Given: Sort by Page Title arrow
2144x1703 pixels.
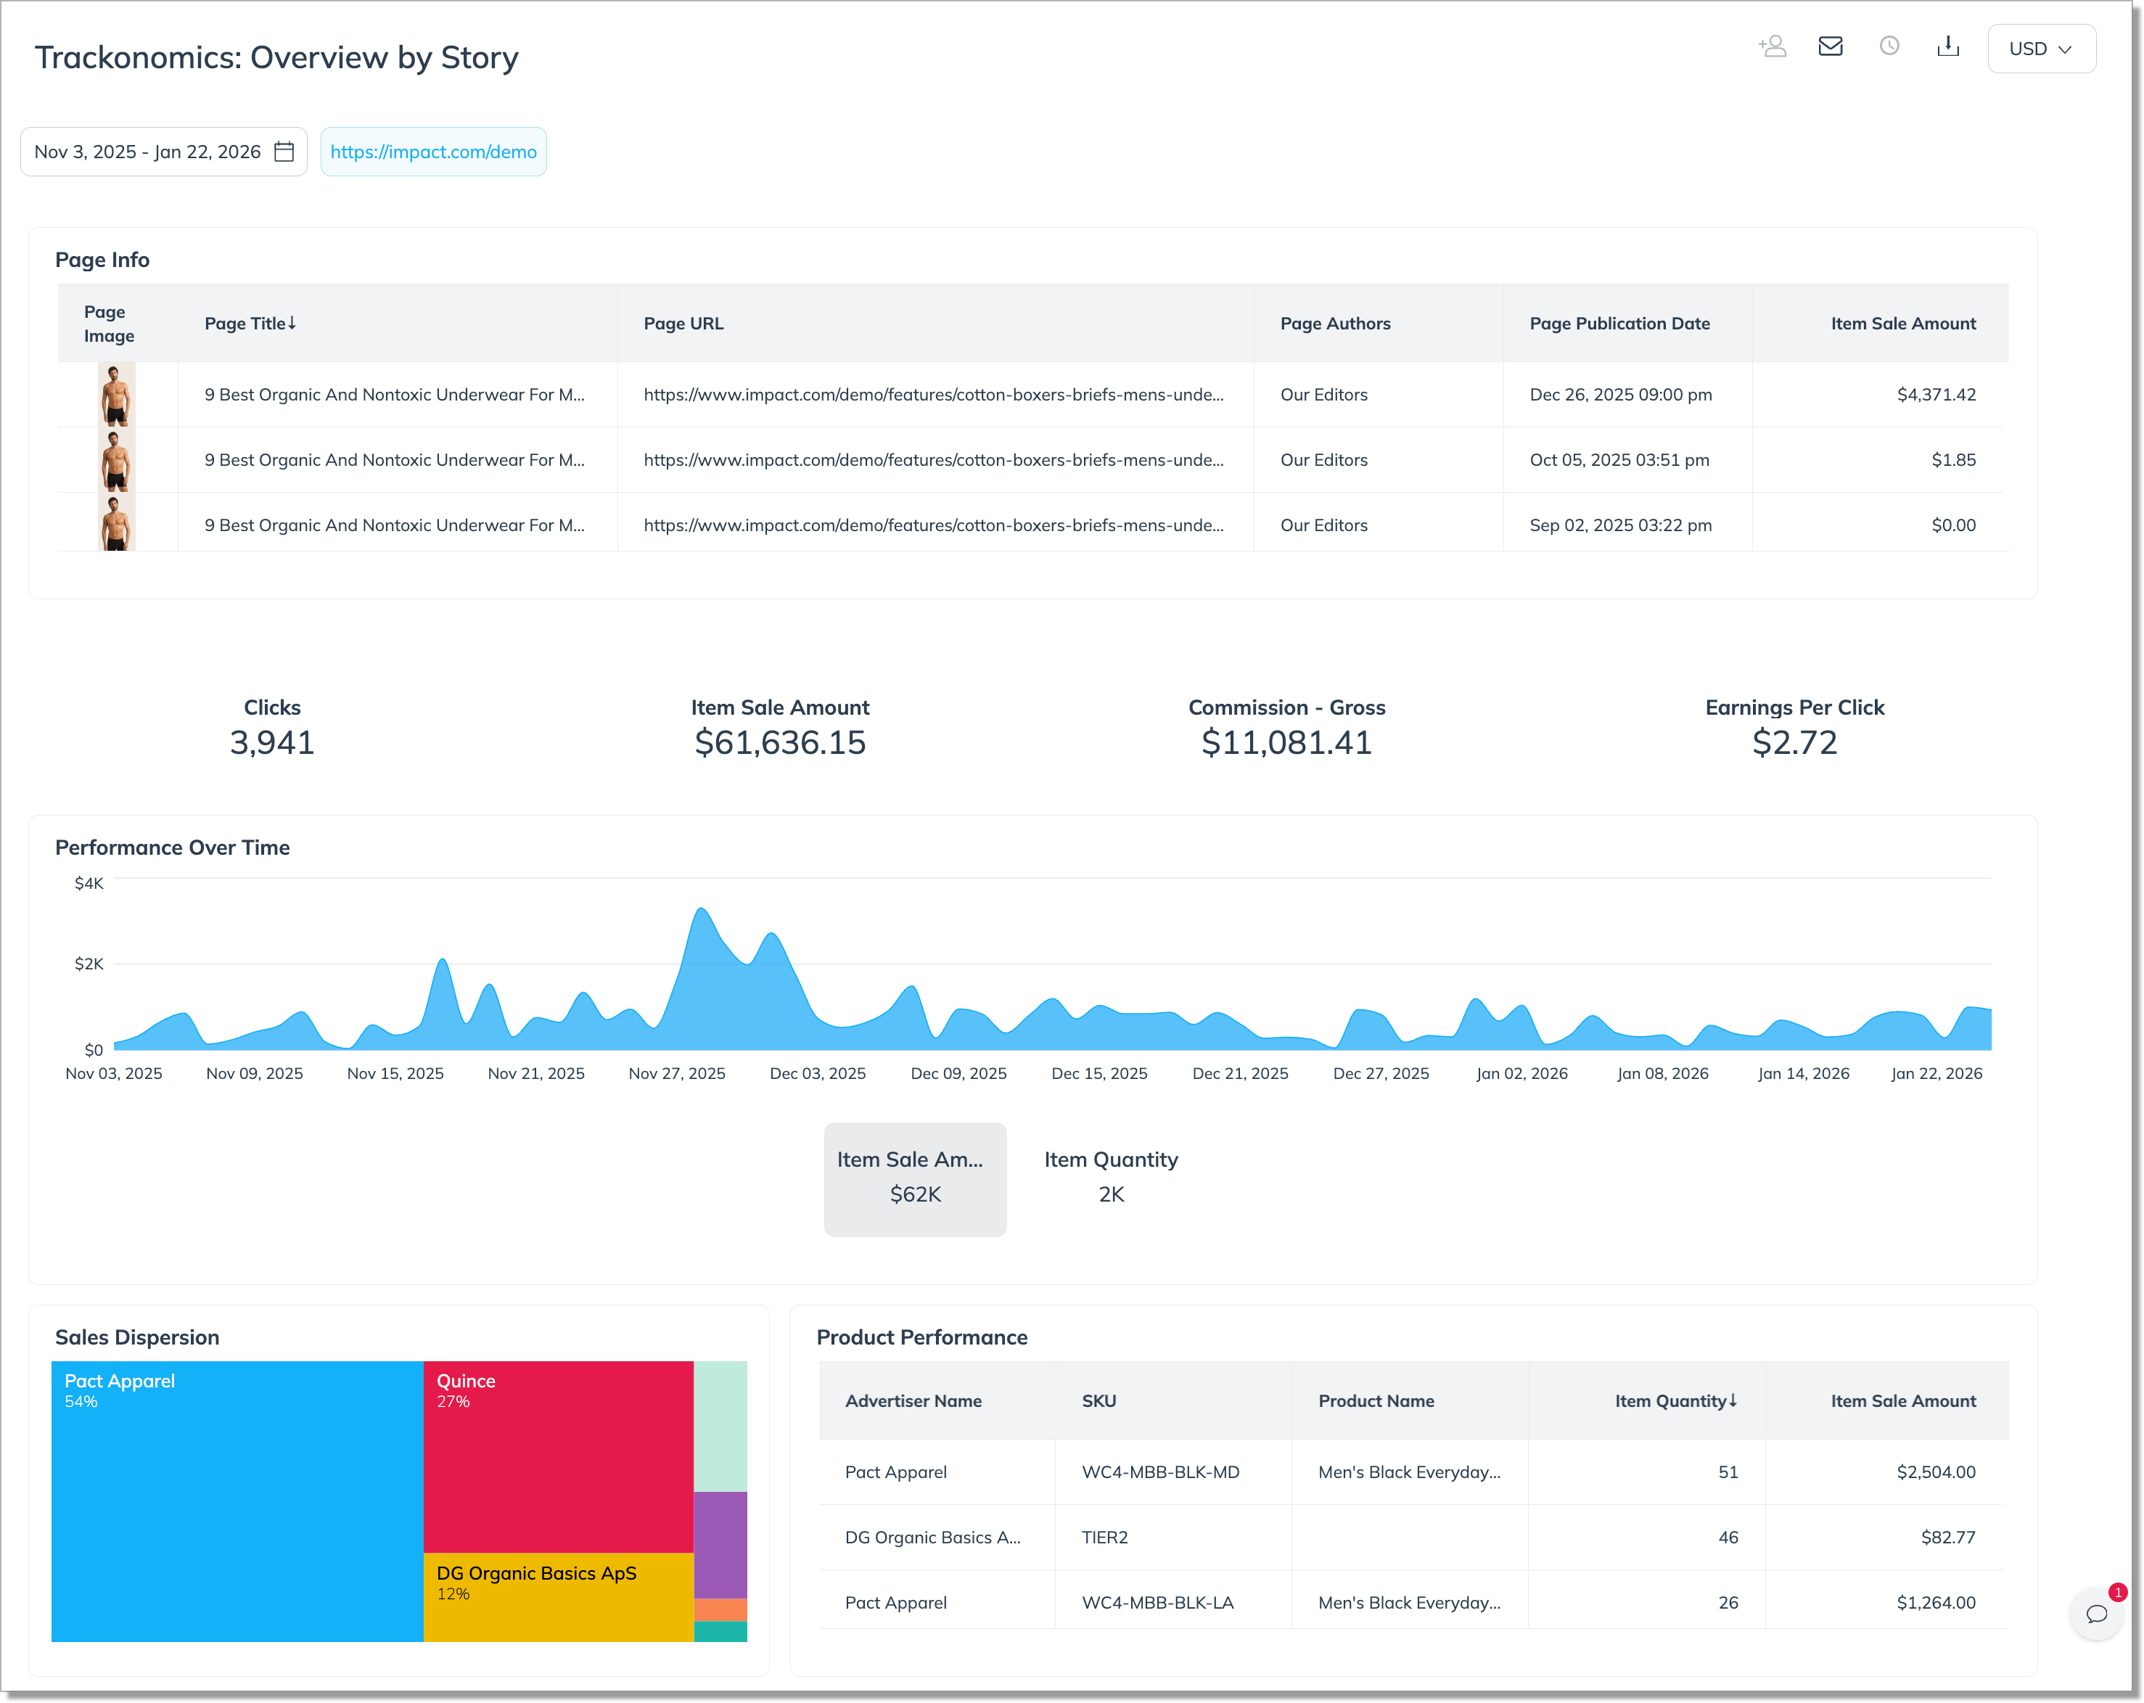Looking at the screenshot, I should click(x=292, y=324).
